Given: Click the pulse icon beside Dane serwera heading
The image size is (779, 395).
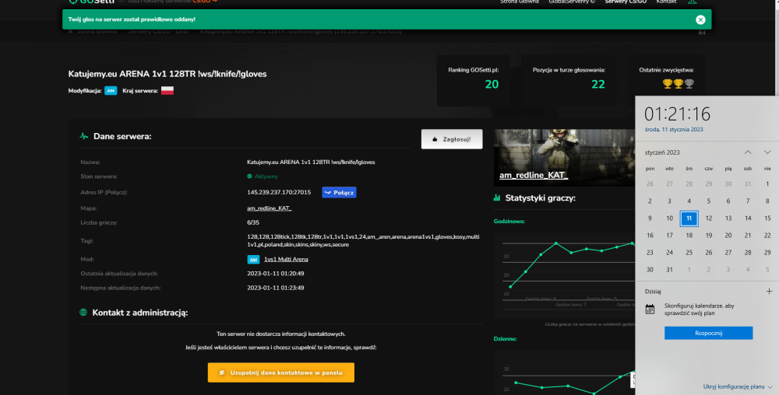Looking at the screenshot, I should [x=84, y=136].
